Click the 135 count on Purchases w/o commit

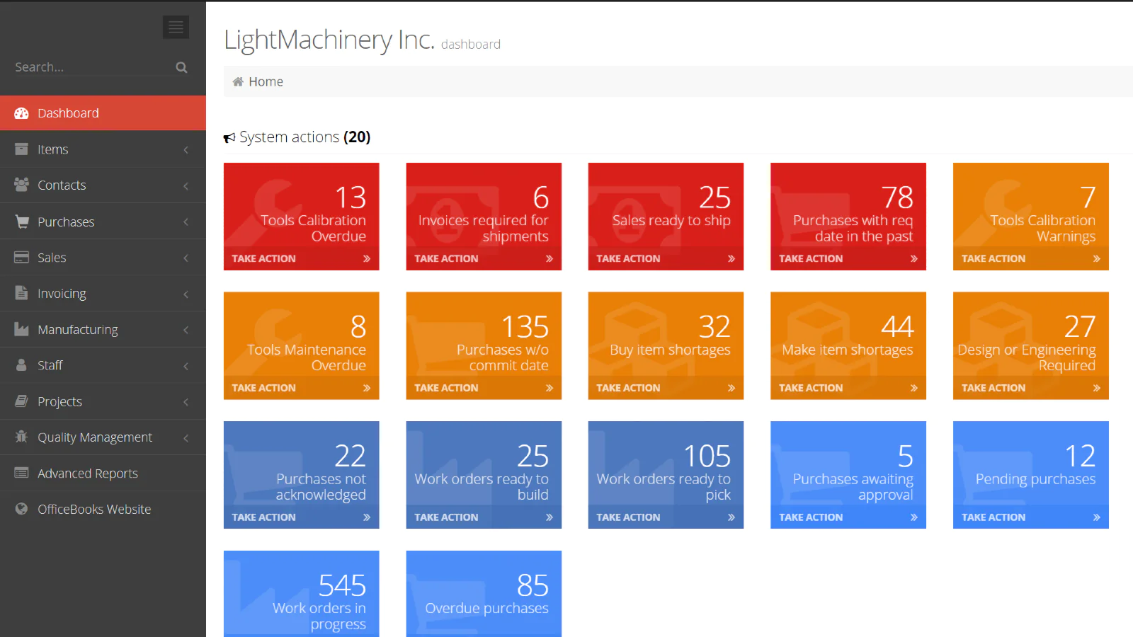tap(525, 327)
